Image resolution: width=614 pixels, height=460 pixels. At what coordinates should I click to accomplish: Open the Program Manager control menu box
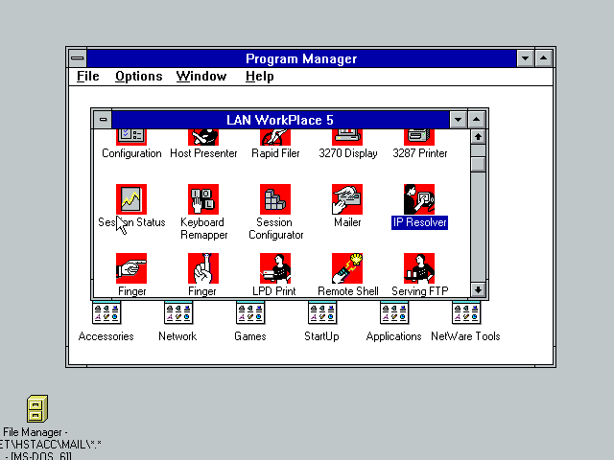pyautogui.click(x=78, y=58)
